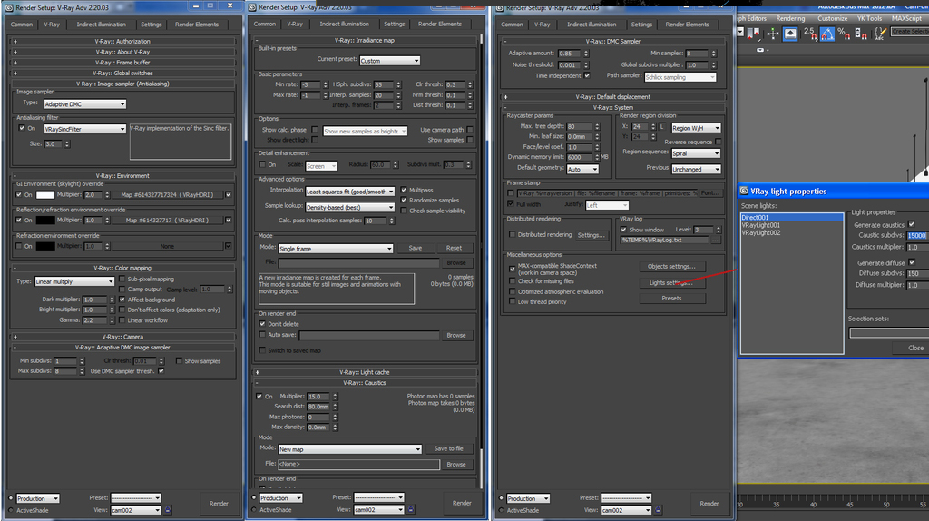Click the ellipsis button next to VRayLog.txt path

pyautogui.click(x=715, y=240)
